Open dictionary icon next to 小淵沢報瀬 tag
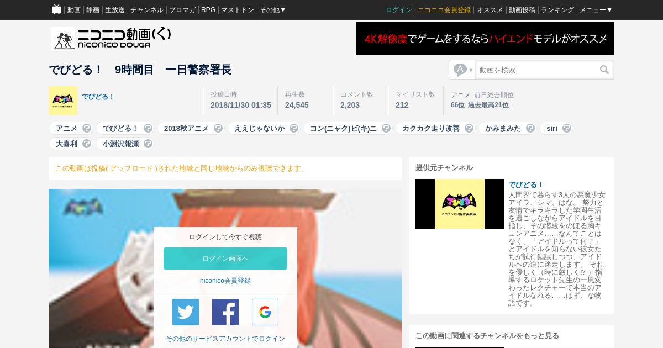663x348 pixels. (x=148, y=144)
